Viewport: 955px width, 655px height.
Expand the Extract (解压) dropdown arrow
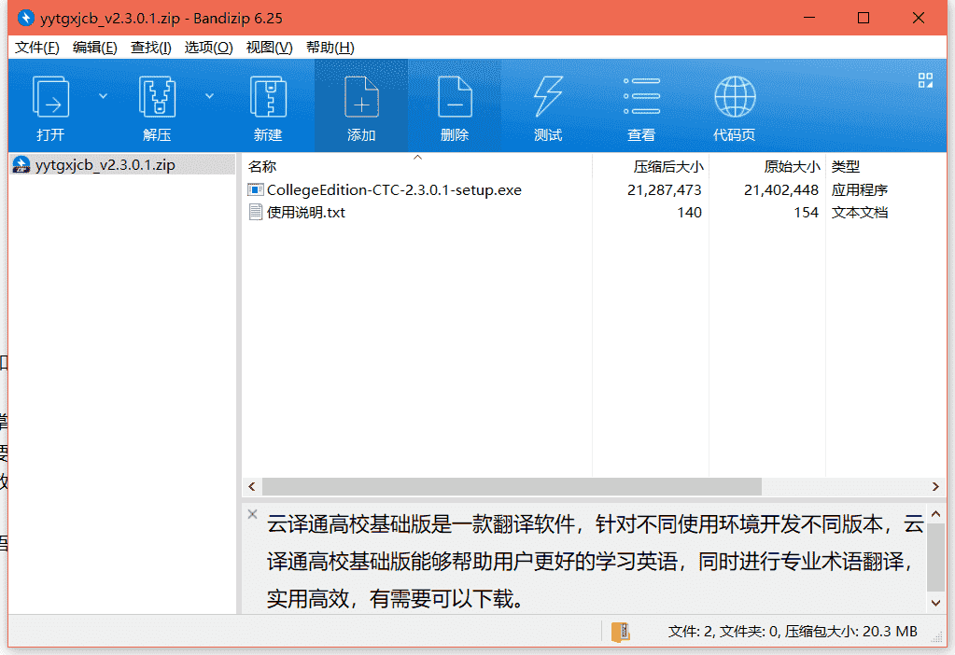click(x=209, y=96)
